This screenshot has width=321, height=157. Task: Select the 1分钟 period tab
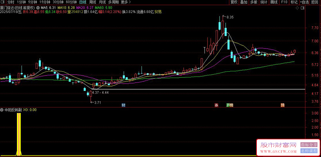click(21, 2)
